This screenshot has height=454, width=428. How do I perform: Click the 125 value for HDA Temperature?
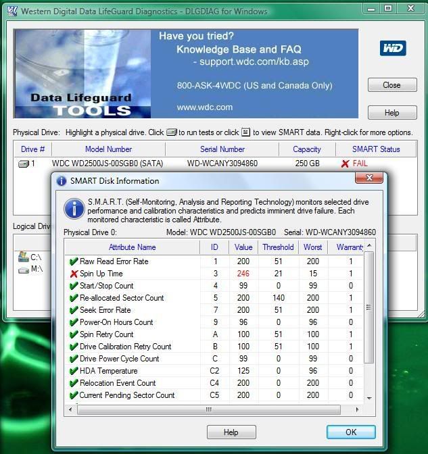click(x=243, y=371)
